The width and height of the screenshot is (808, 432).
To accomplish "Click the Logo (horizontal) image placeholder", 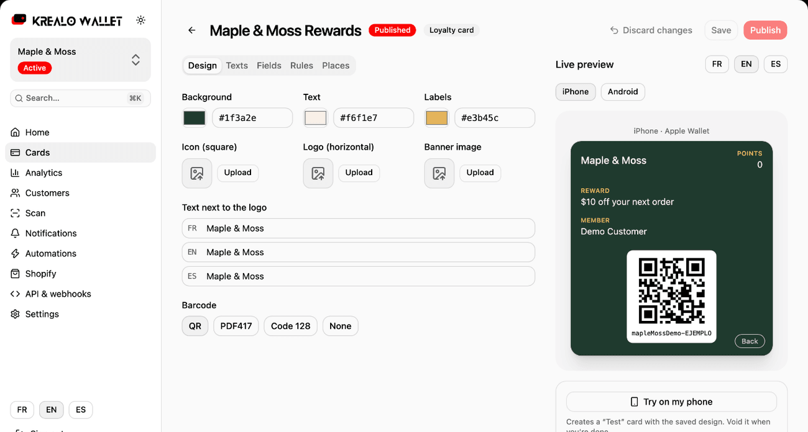I will [318, 173].
